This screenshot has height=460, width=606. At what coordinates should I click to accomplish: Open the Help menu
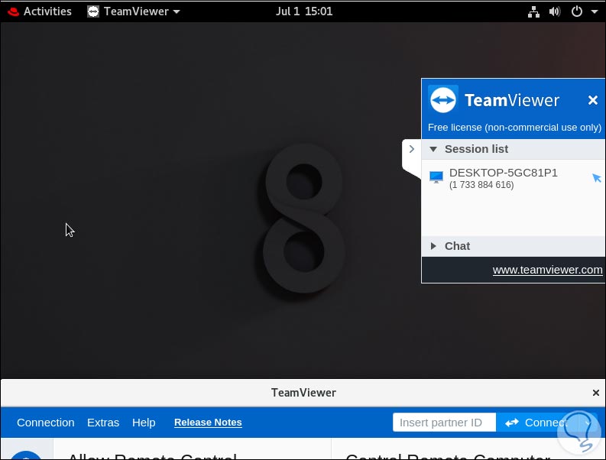[144, 423]
